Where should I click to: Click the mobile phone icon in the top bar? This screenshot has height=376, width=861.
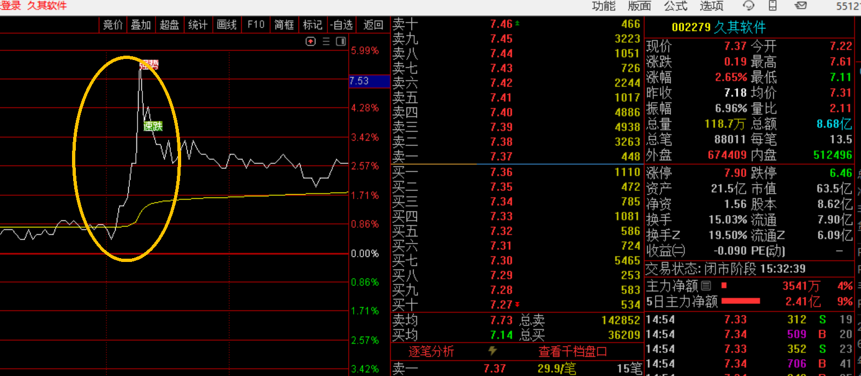[773, 5]
